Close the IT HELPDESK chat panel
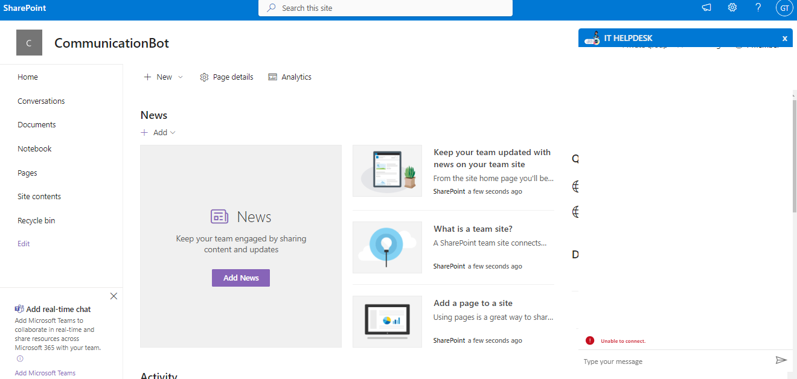 click(785, 38)
